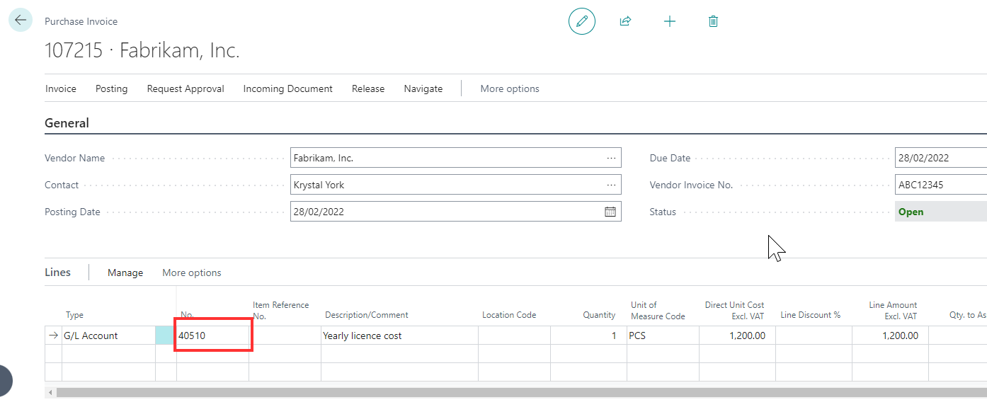Click the horizontal scrollbar under lines grid
987x407 pixels.
tap(496, 392)
